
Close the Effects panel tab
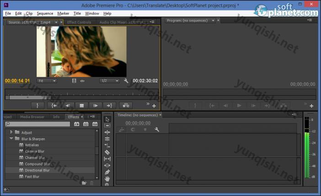click(82, 117)
